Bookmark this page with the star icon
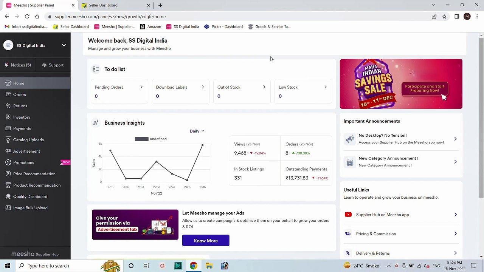The image size is (484, 272). pos(444,17)
